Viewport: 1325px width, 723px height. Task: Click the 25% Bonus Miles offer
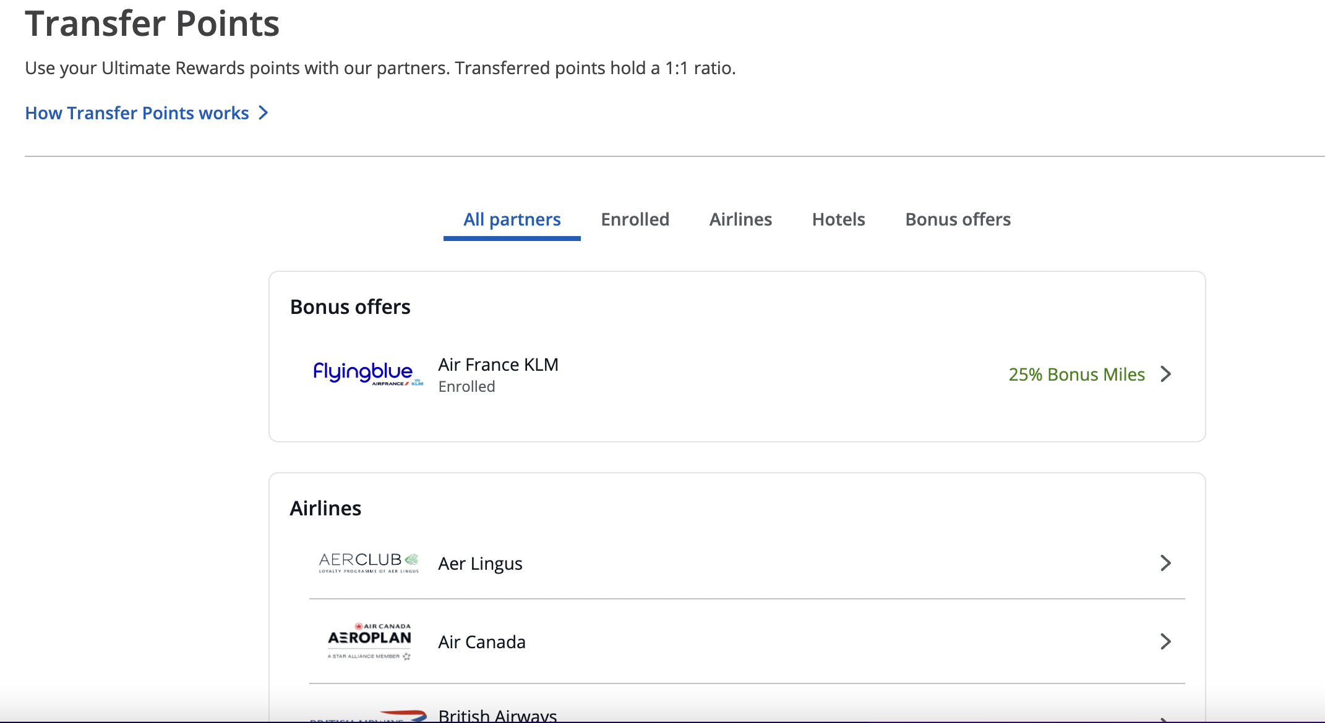(1077, 374)
